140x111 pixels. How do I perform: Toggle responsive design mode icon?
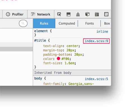pos(106,14)
